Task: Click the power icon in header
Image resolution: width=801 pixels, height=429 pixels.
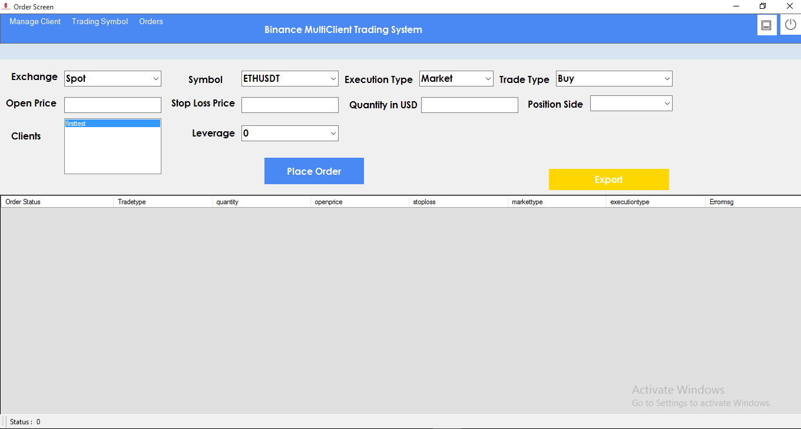Action: (790, 25)
